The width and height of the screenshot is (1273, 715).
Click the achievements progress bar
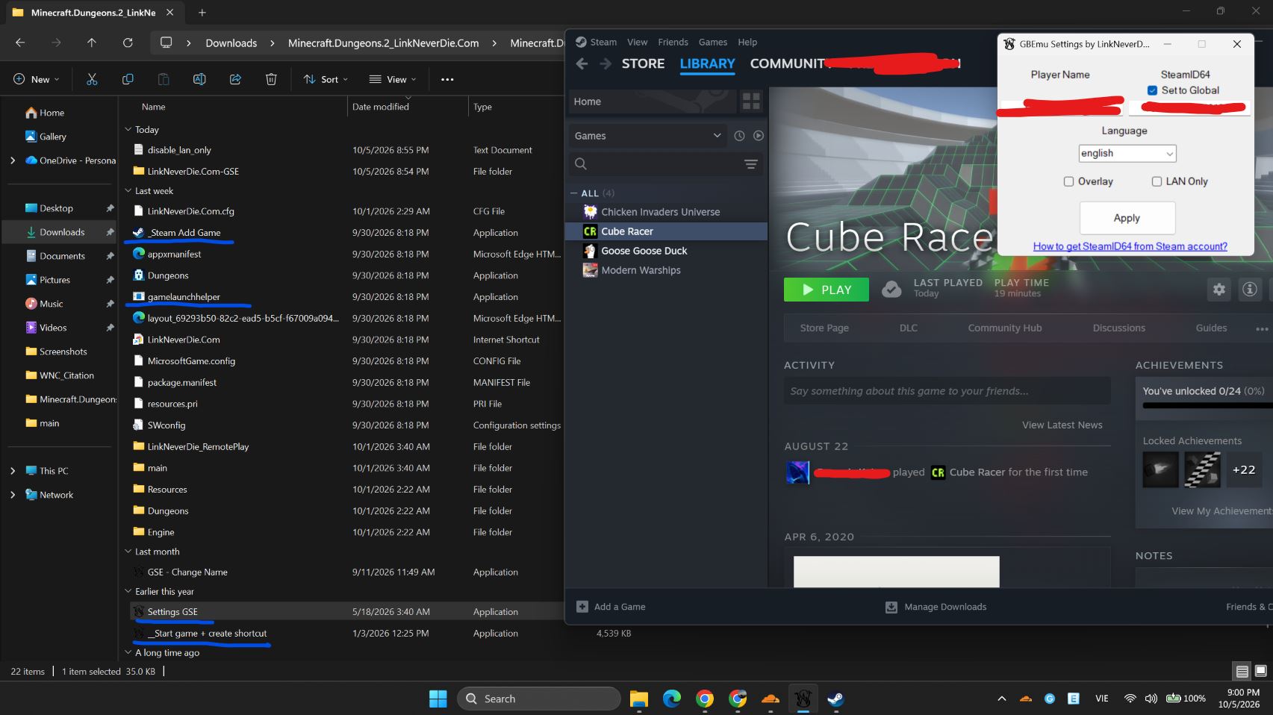click(1206, 406)
